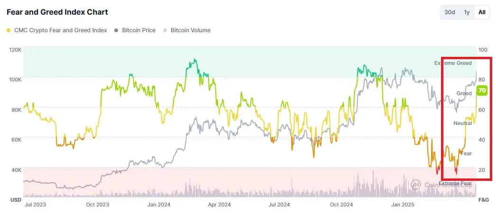Image resolution: width=496 pixels, height=214 pixels.
Task: Select the 1y time range
Action: [x=467, y=12]
